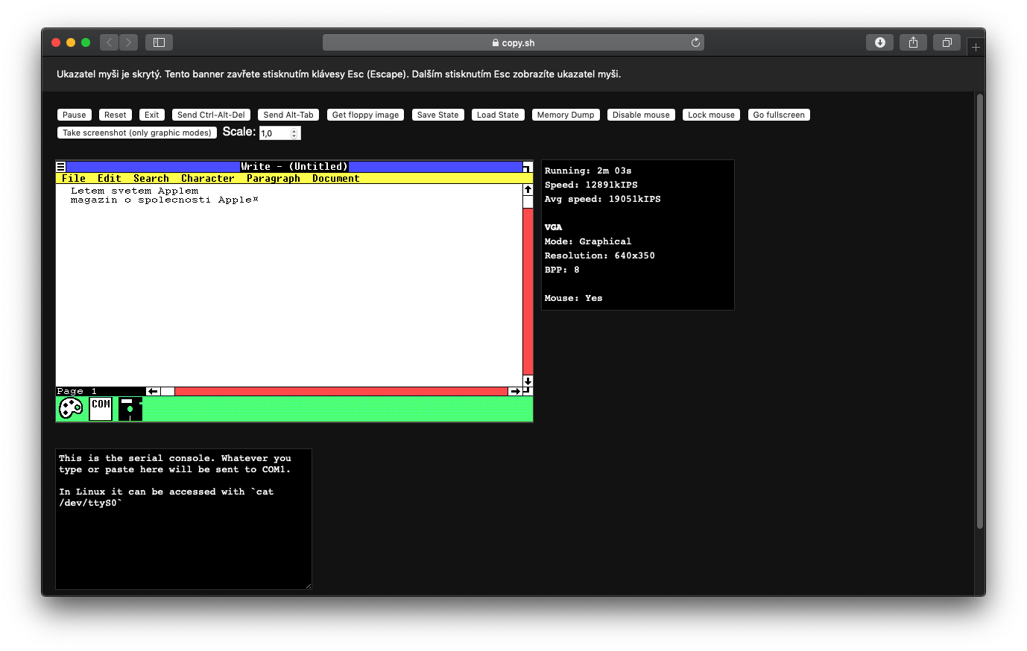Click the Scale value stepper field

point(279,133)
